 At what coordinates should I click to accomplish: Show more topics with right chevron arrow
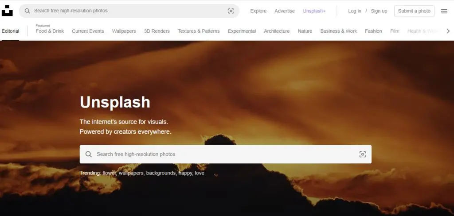click(448, 31)
